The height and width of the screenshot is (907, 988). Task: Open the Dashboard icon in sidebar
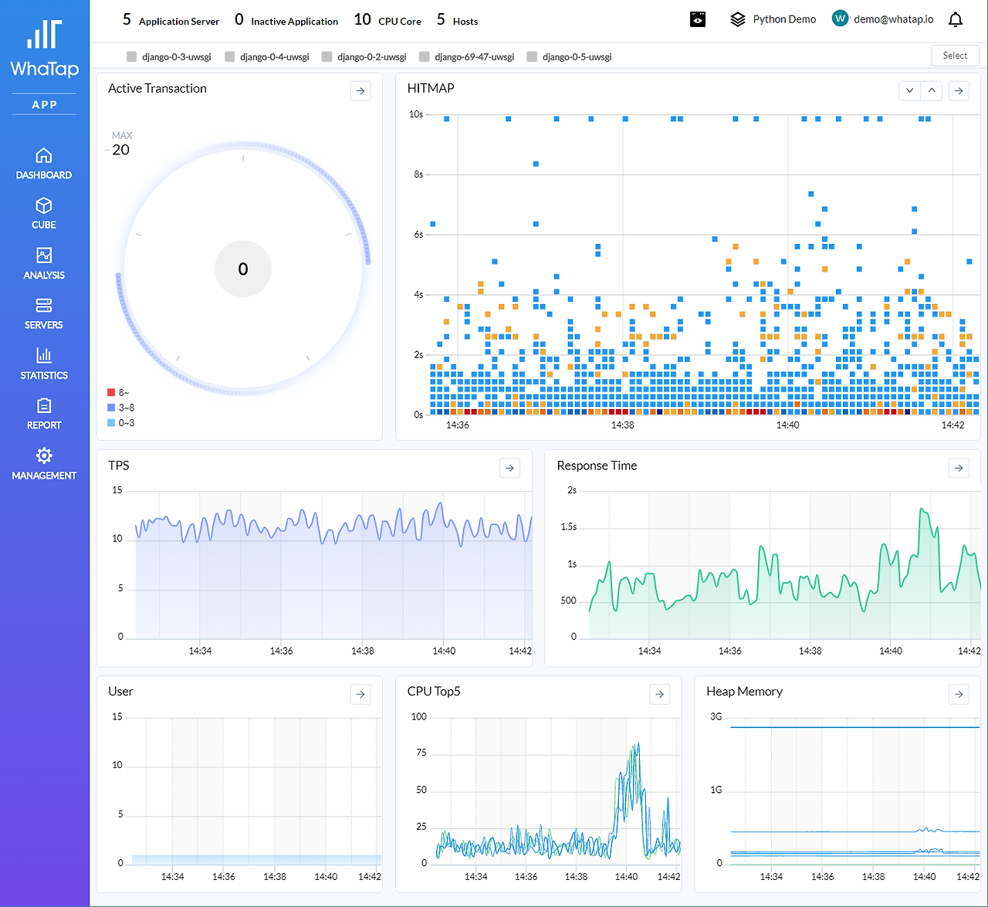[x=44, y=156]
